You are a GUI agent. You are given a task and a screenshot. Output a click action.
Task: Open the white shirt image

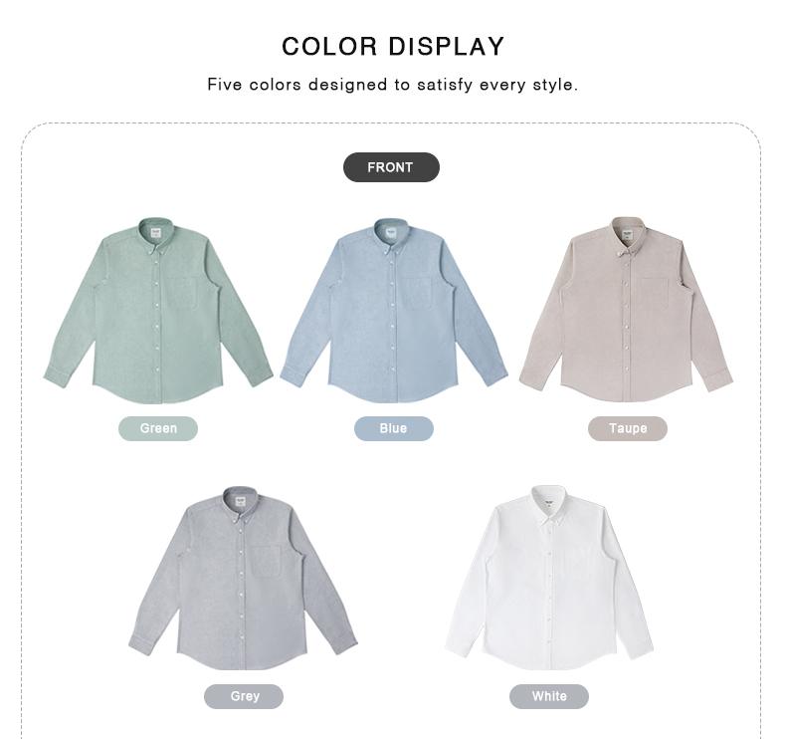pyautogui.click(x=549, y=577)
